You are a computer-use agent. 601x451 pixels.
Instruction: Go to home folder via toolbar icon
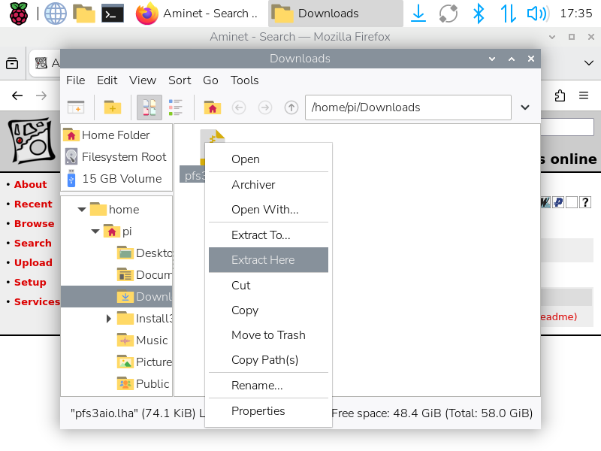(x=213, y=107)
